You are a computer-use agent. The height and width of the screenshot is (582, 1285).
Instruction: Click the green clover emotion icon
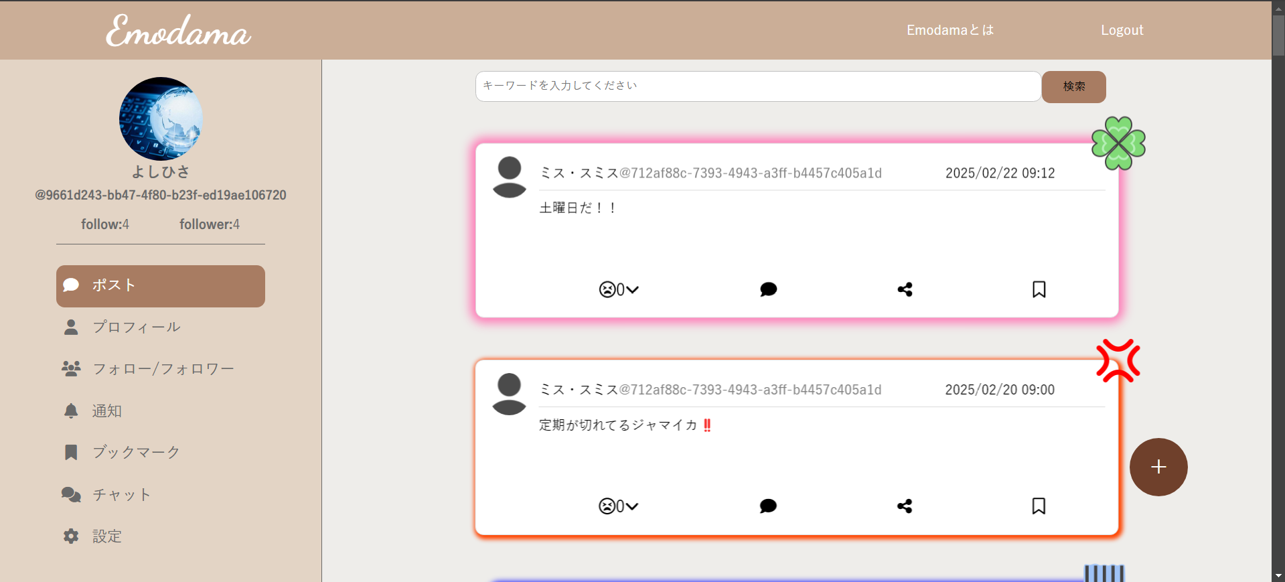pos(1118,143)
